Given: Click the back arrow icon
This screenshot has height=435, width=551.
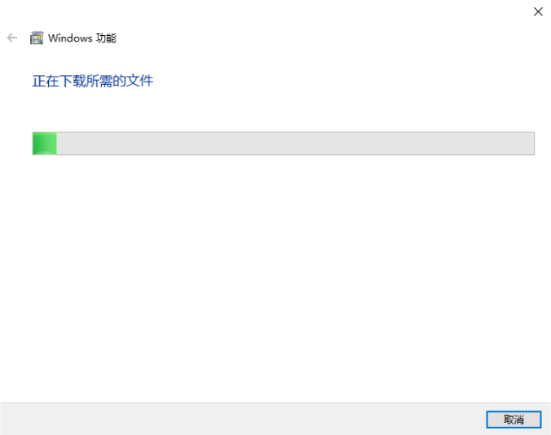Looking at the screenshot, I should point(12,38).
